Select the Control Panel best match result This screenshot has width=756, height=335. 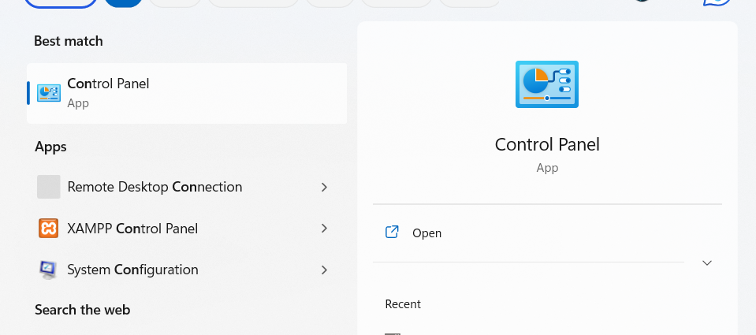[187, 93]
